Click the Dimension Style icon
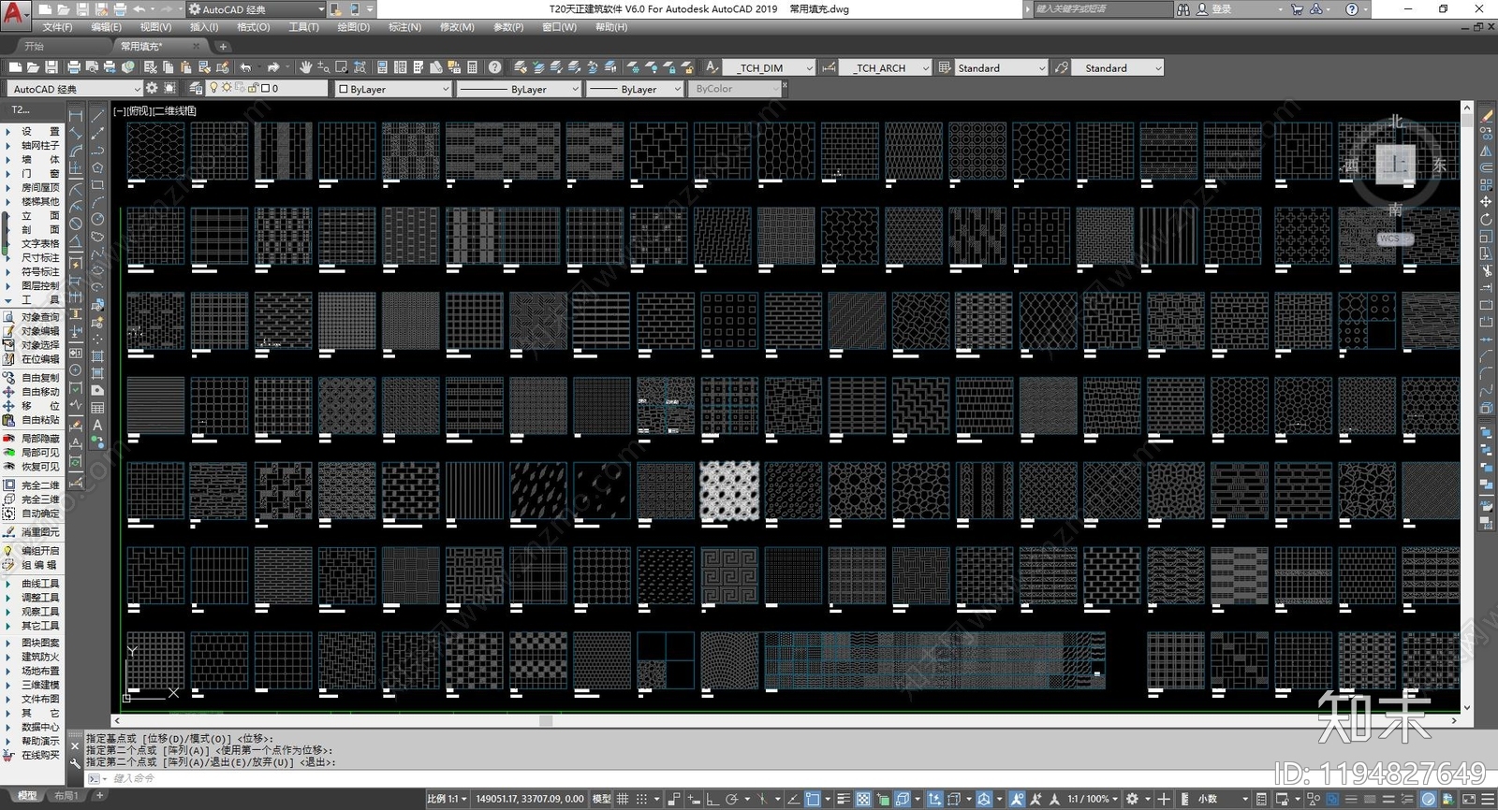 pyautogui.click(x=830, y=67)
